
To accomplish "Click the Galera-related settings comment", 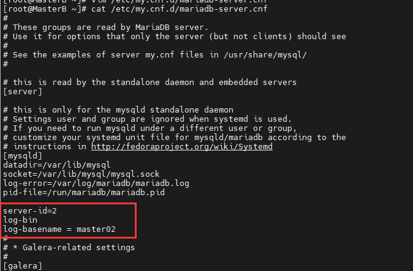I will point(74,247).
